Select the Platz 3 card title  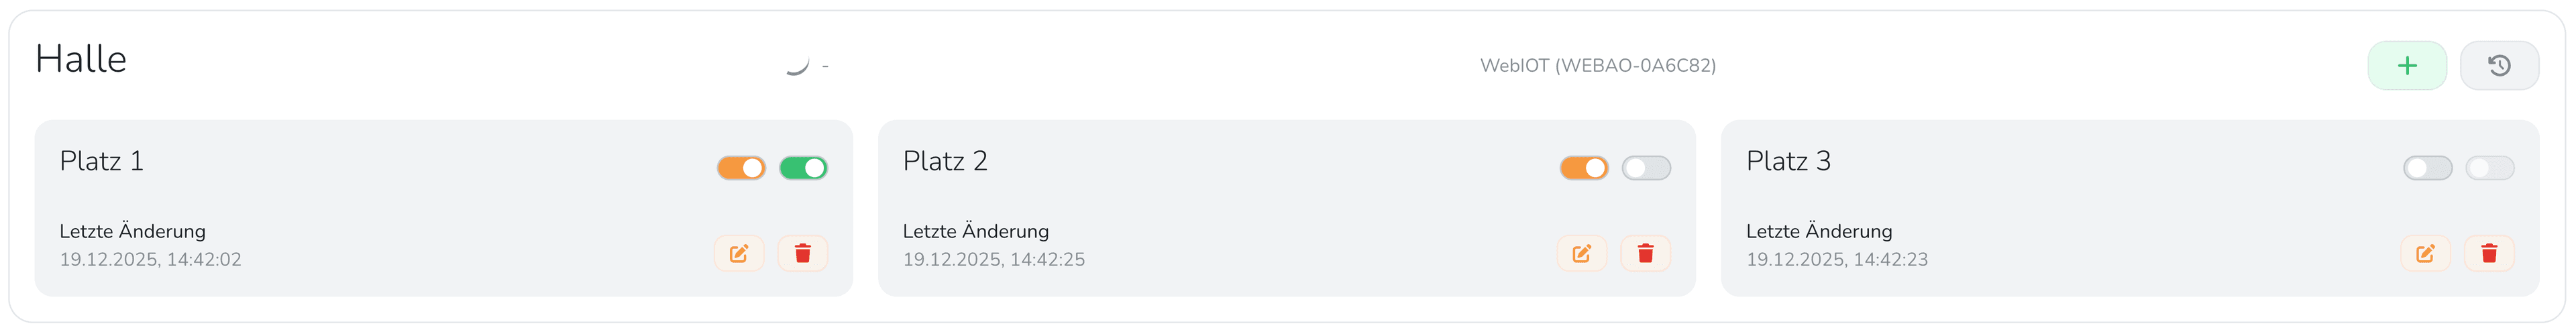point(1788,161)
